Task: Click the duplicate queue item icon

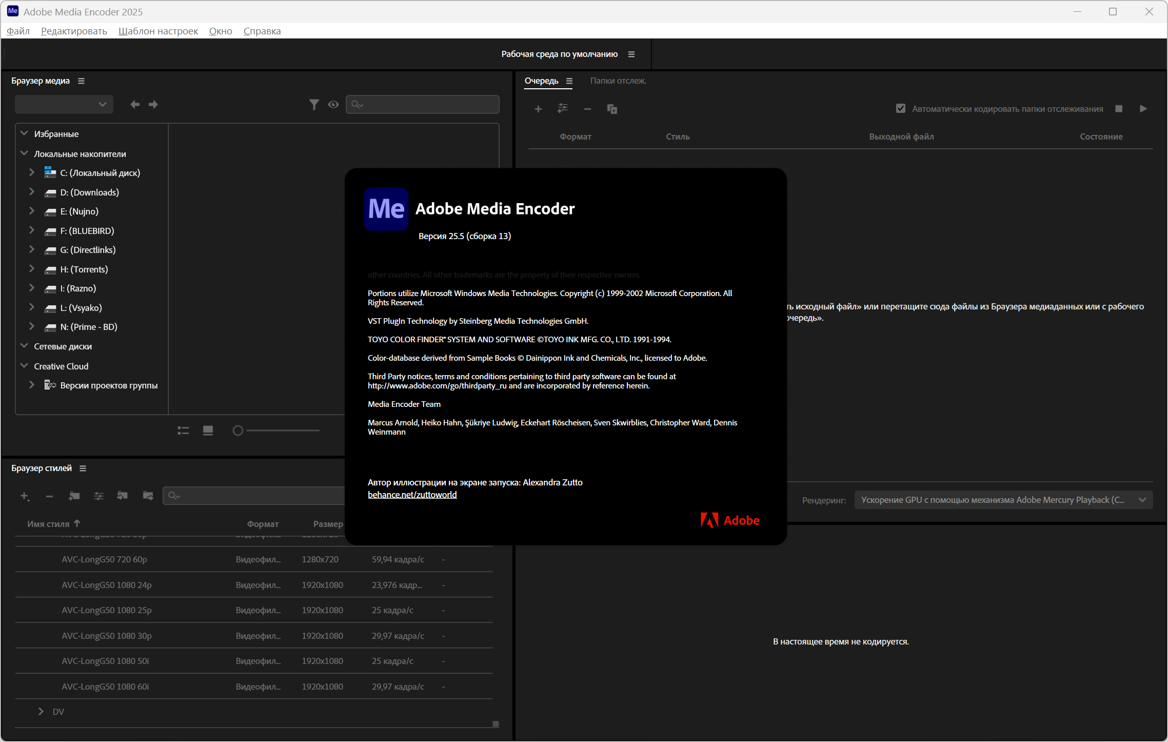Action: click(612, 109)
